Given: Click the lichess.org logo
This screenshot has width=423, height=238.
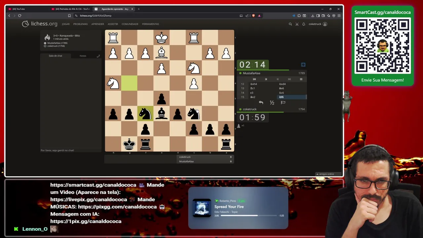Looking at the screenshot, I should click(40, 24).
